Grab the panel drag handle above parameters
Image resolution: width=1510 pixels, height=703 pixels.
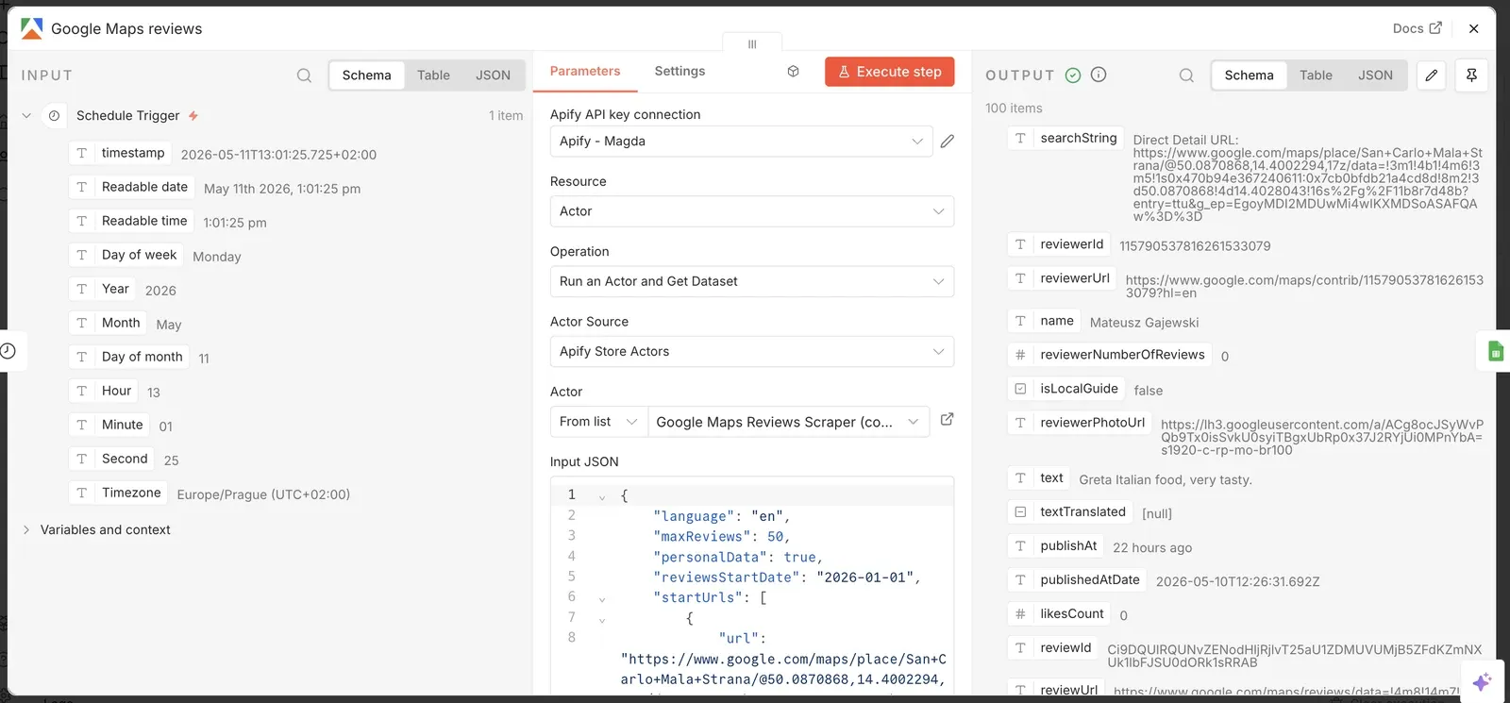(x=752, y=43)
